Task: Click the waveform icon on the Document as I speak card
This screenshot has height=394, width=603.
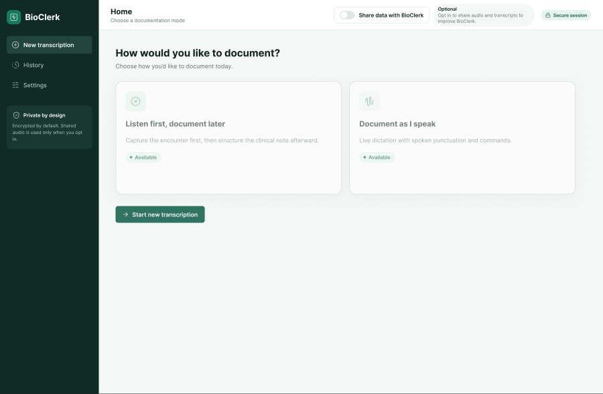Action: pyautogui.click(x=369, y=101)
